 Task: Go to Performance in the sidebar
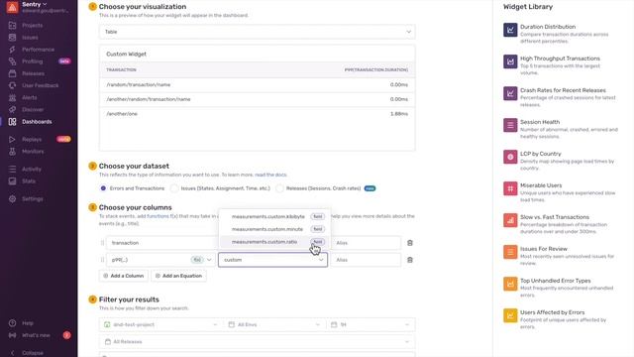[38, 50]
